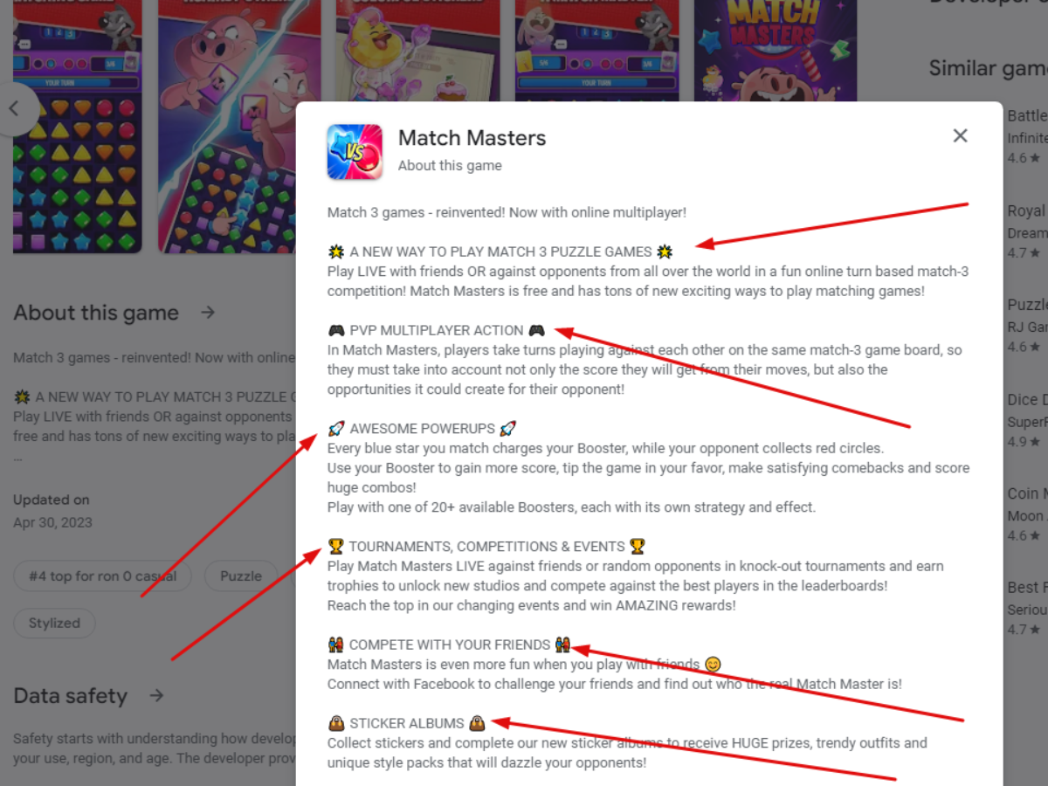
Task: Click the smiley emoji after play with friends
Action: click(713, 665)
